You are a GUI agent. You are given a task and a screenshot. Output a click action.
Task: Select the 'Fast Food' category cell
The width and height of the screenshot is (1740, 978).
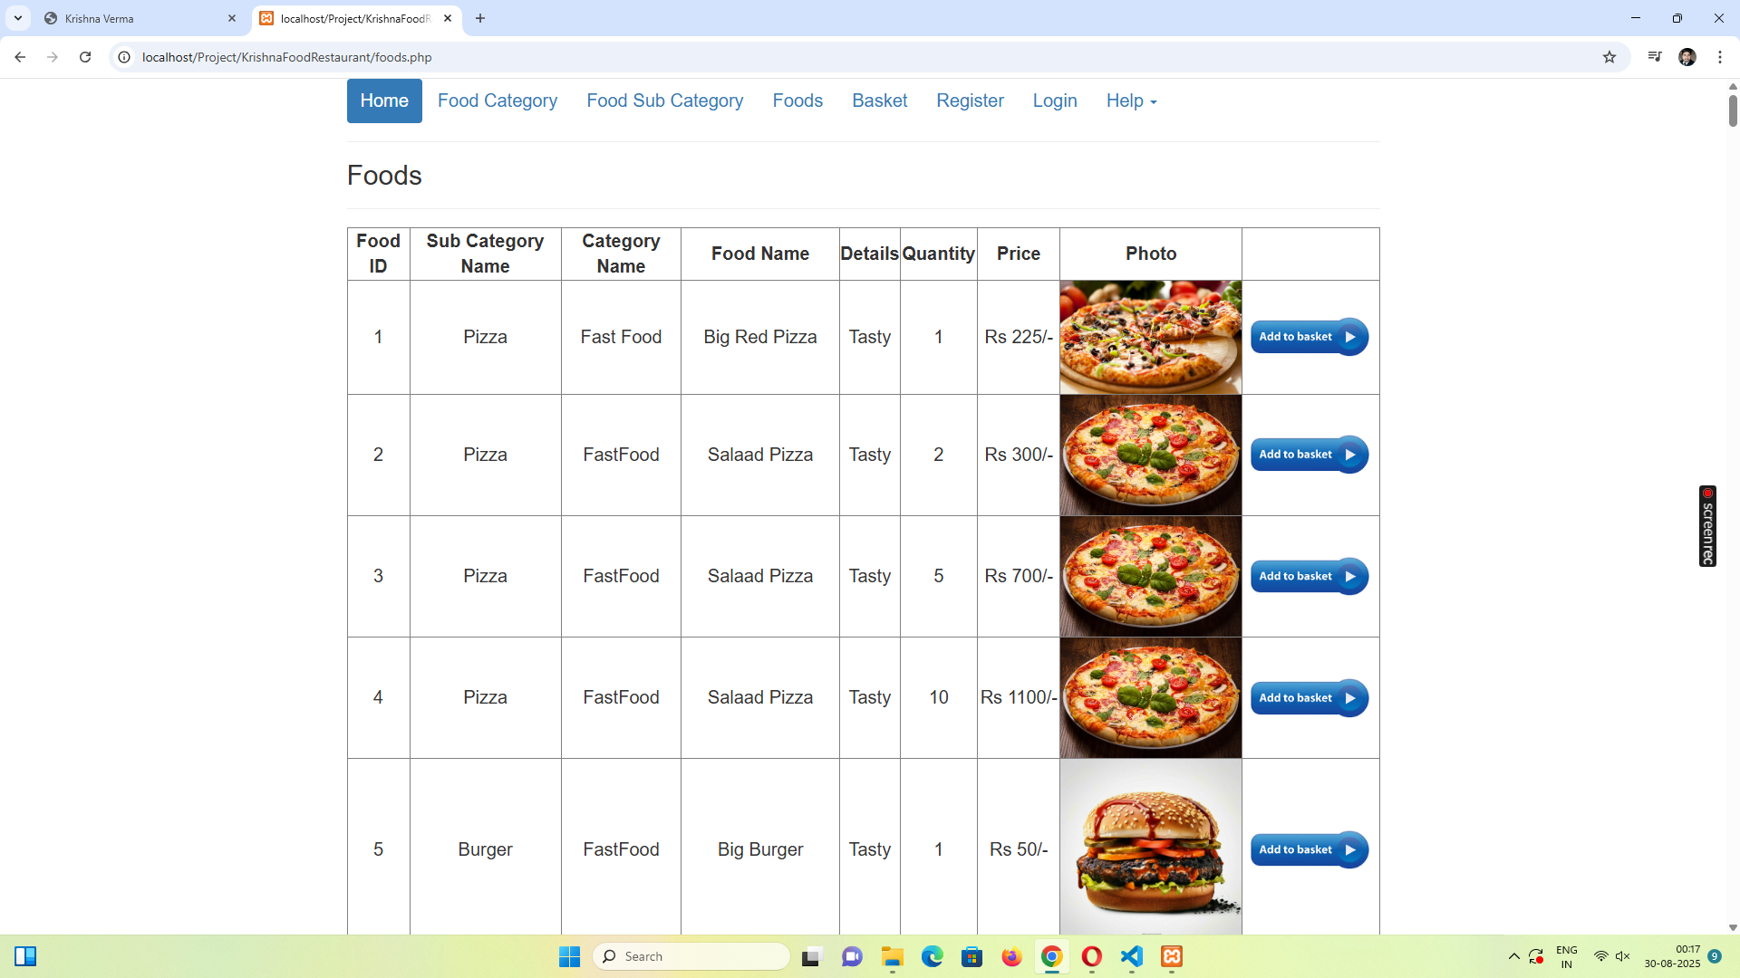pos(621,337)
